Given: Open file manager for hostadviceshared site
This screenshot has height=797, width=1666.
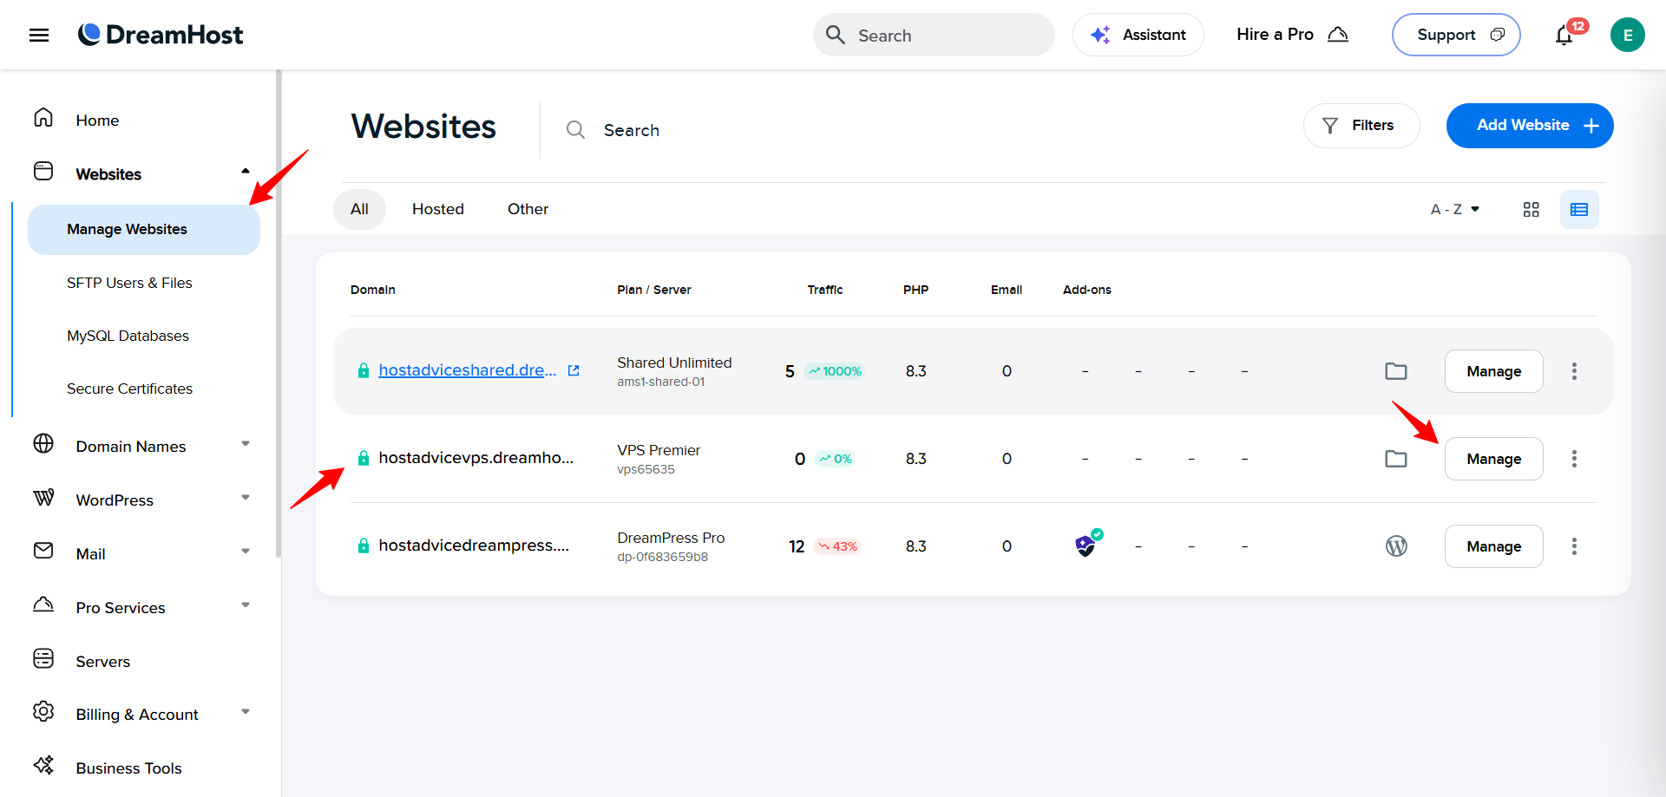Looking at the screenshot, I should 1396,371.
